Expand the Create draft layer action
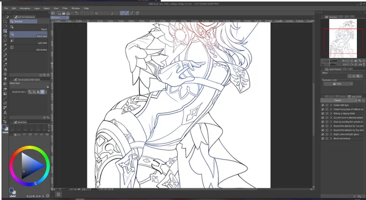 [331, 105]
